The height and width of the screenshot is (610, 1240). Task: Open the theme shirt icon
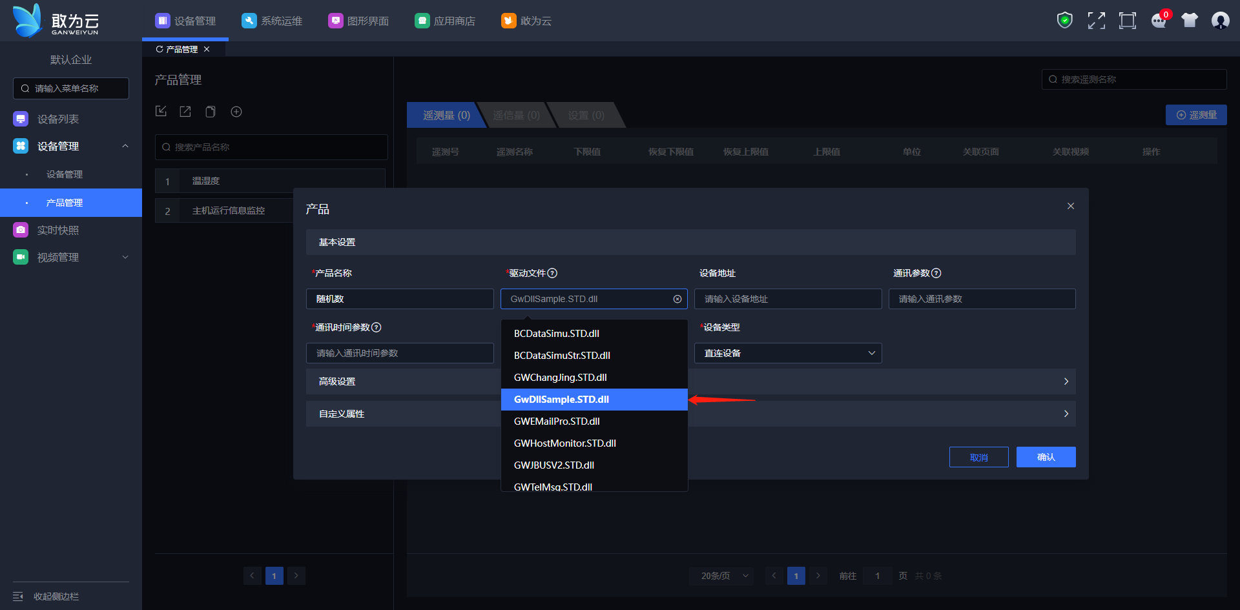pos(1189,21)
